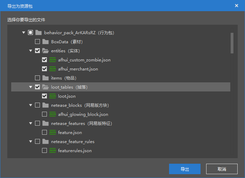The image size is (245, 178).
Task: Close the export resource pack dialog
Action: coord(237,6)
